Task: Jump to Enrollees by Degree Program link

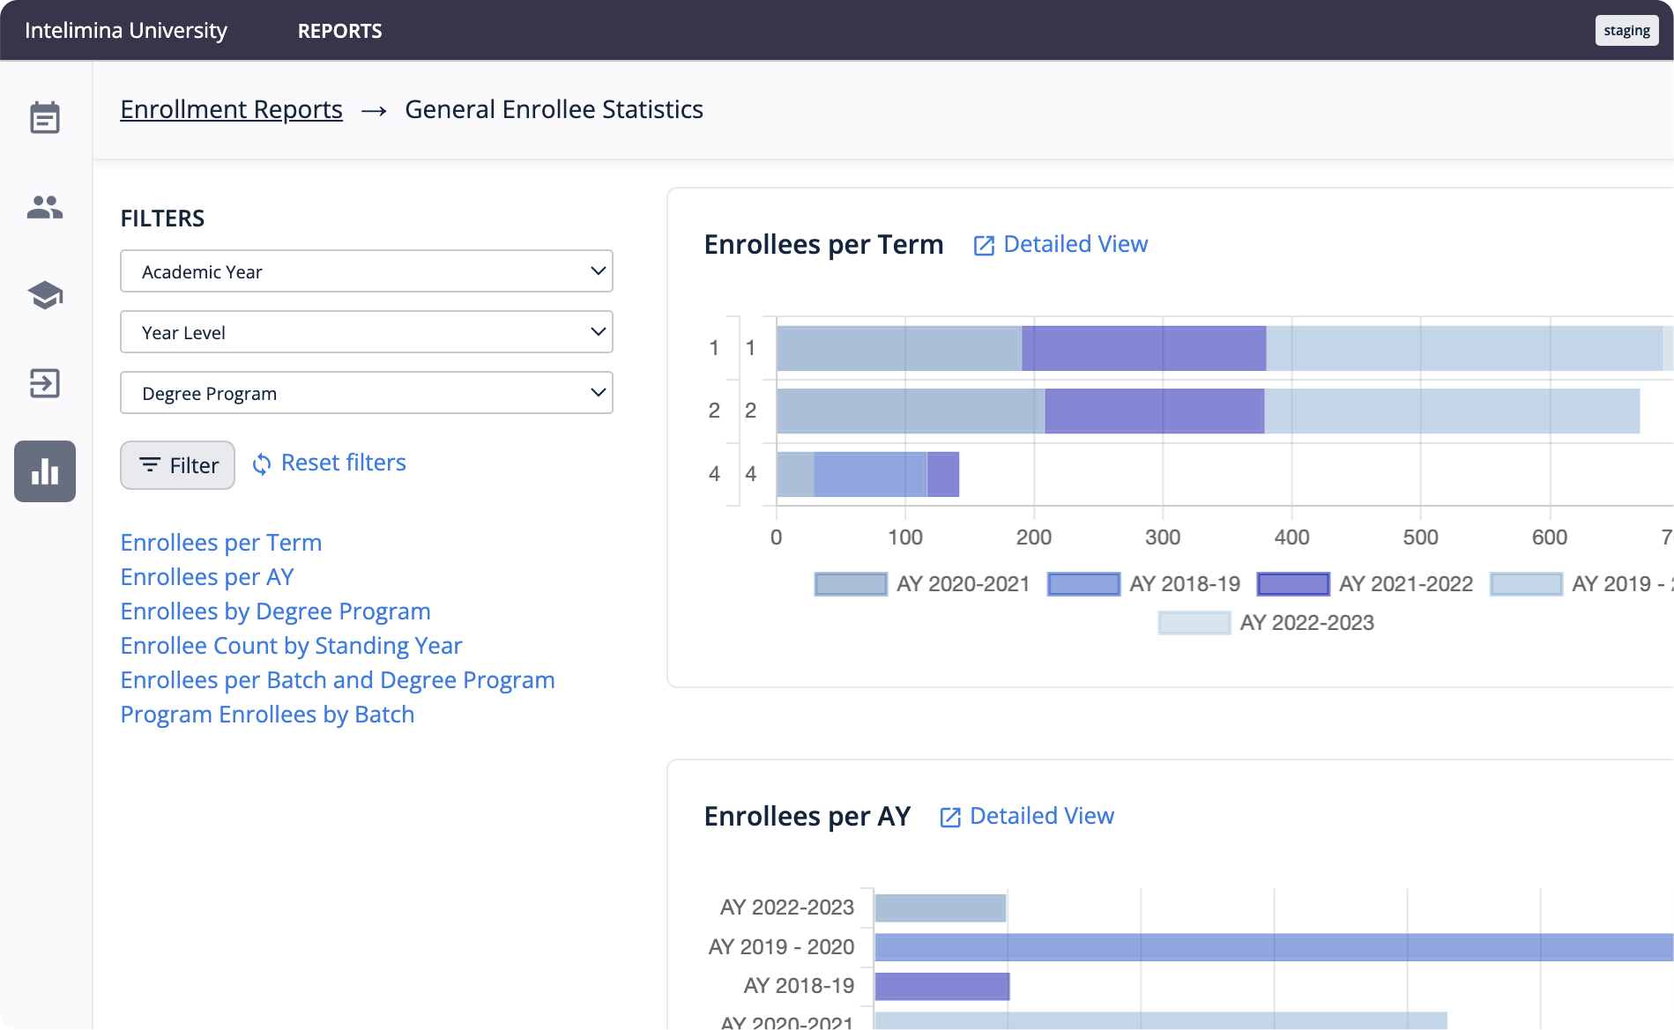Action: (275, 611)
